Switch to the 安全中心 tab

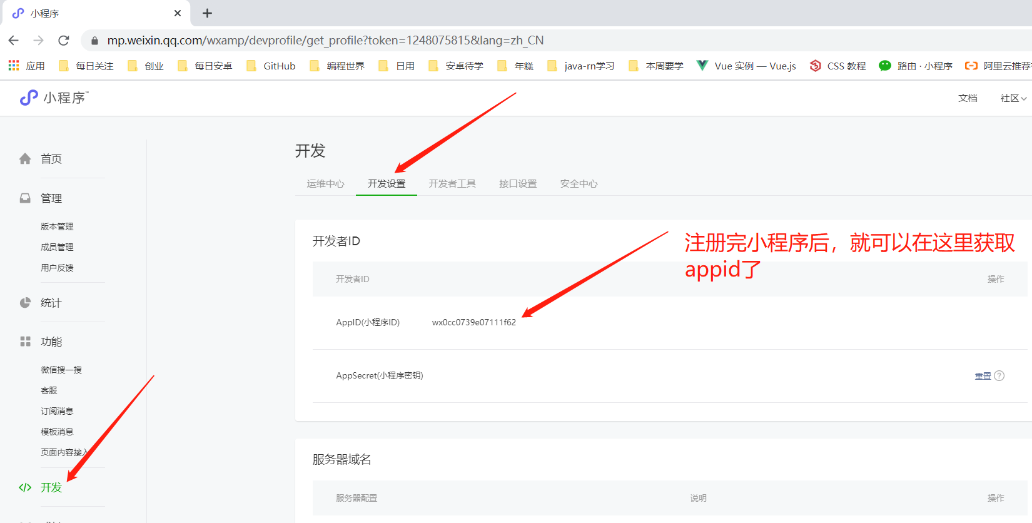[579, 183]
